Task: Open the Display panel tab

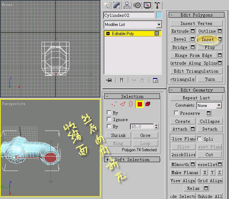Action: (147, 5)
